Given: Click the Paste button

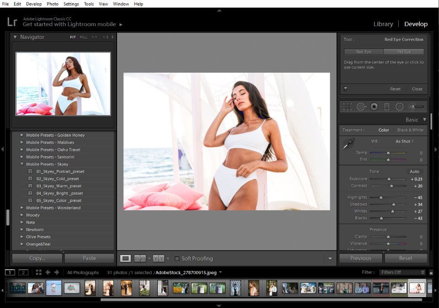Looking at the screenshot, I should 89,258.
